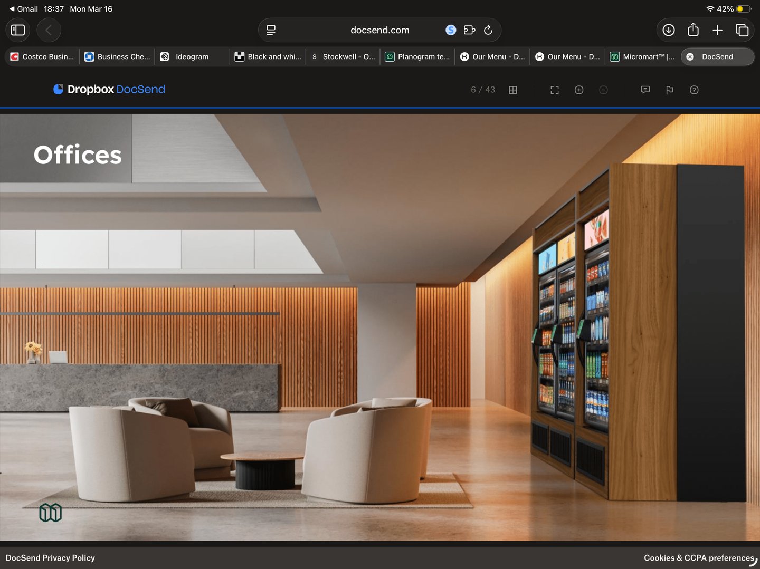Viewport: 760px width, 569px height.
Task: Toggle the Safari sidebar
Action: coord(18,30)
